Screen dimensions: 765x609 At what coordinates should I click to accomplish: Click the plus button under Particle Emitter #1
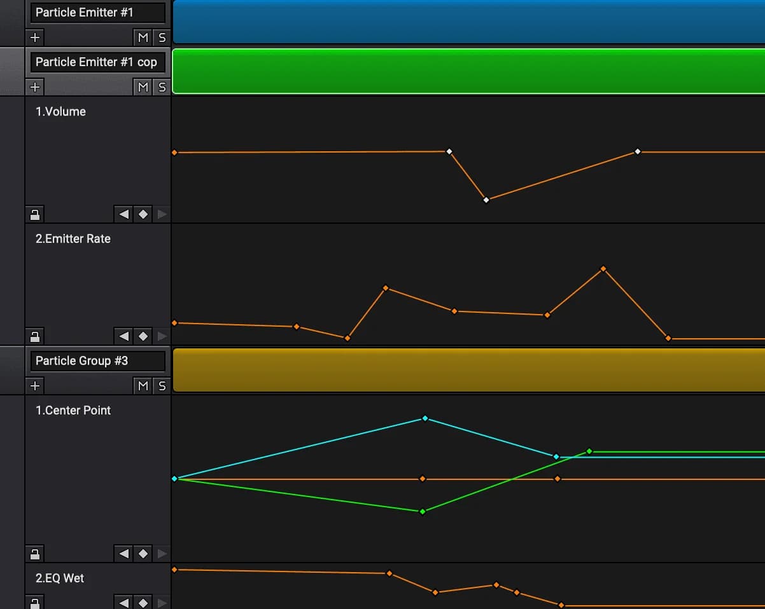35,38
